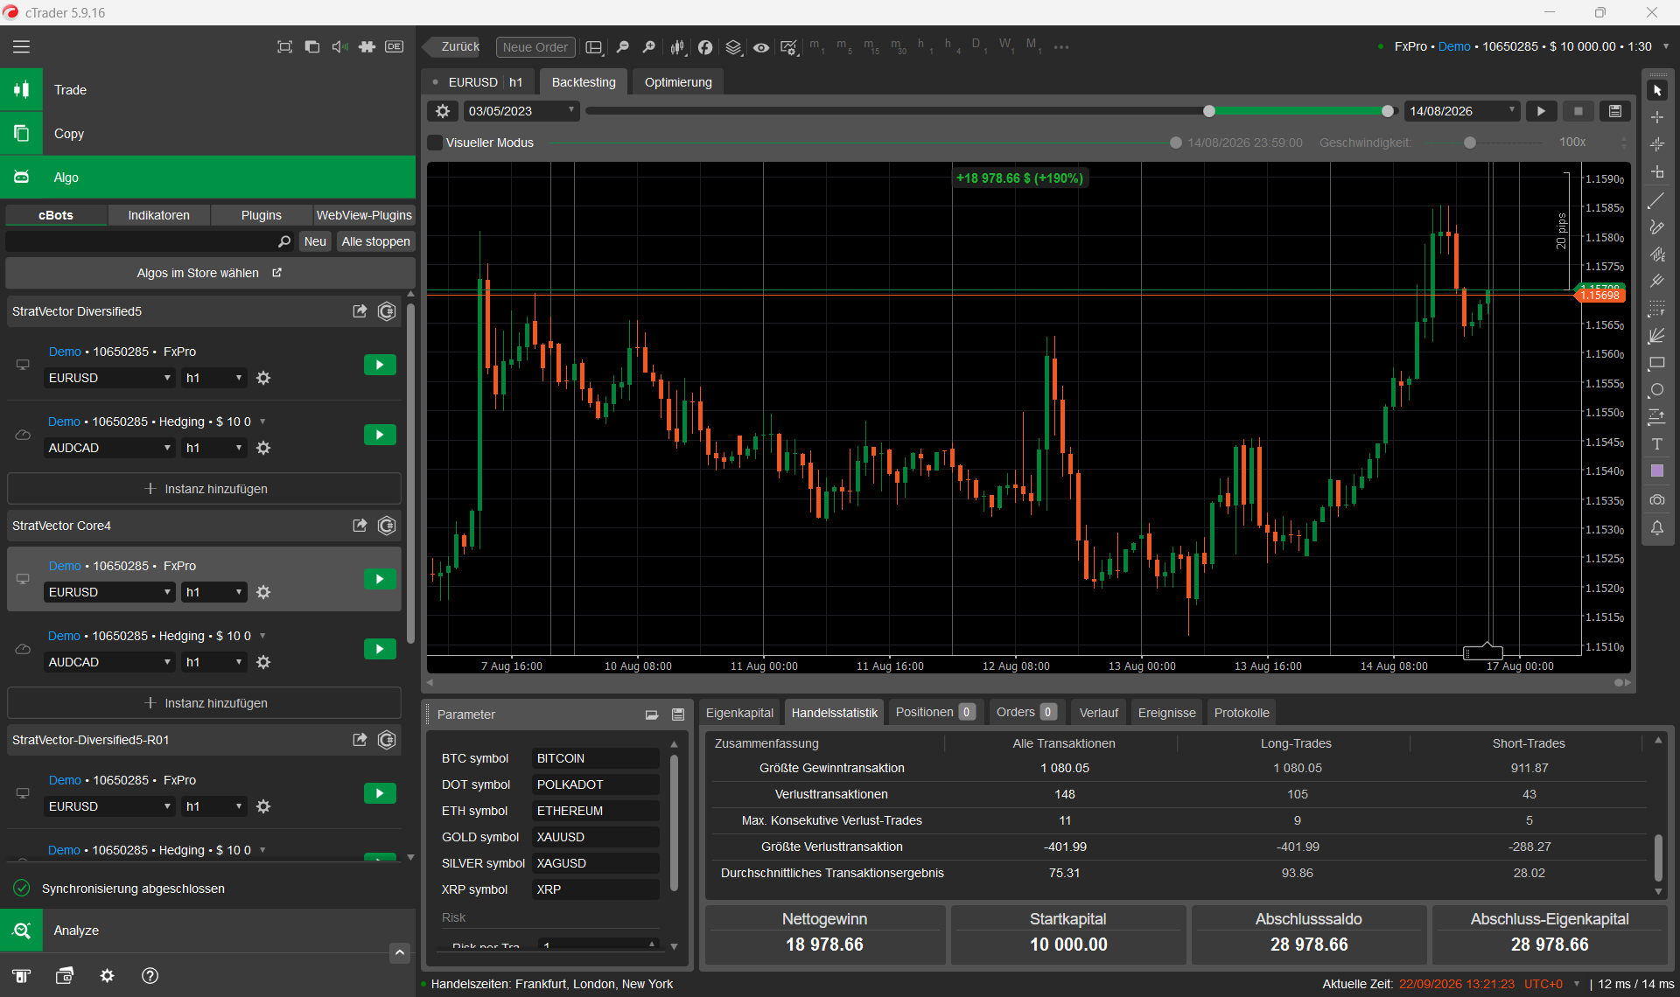Screen dimensions: 1680x997
Task: Open the UTC+0 timezone dropdown
Action: tap(1552, 984)
